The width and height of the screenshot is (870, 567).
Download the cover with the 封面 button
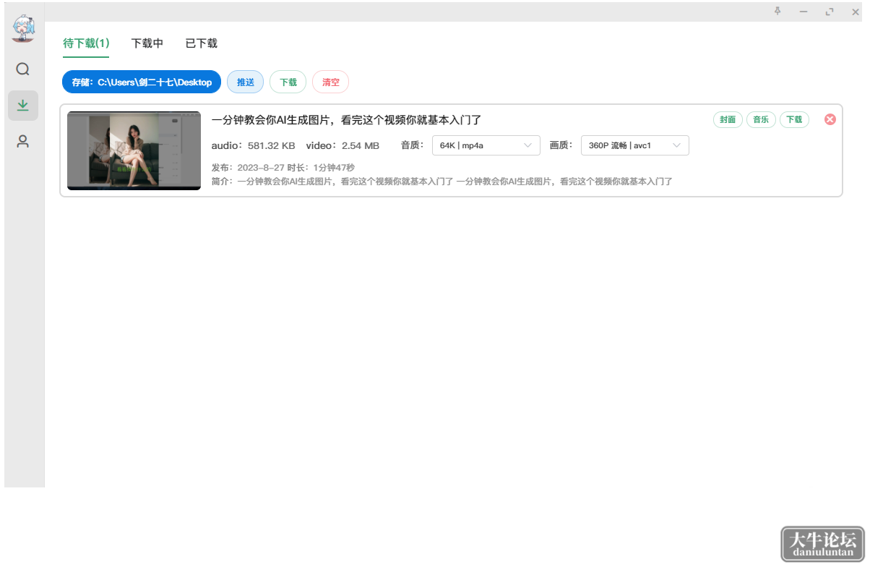click(x=728, y=120)
